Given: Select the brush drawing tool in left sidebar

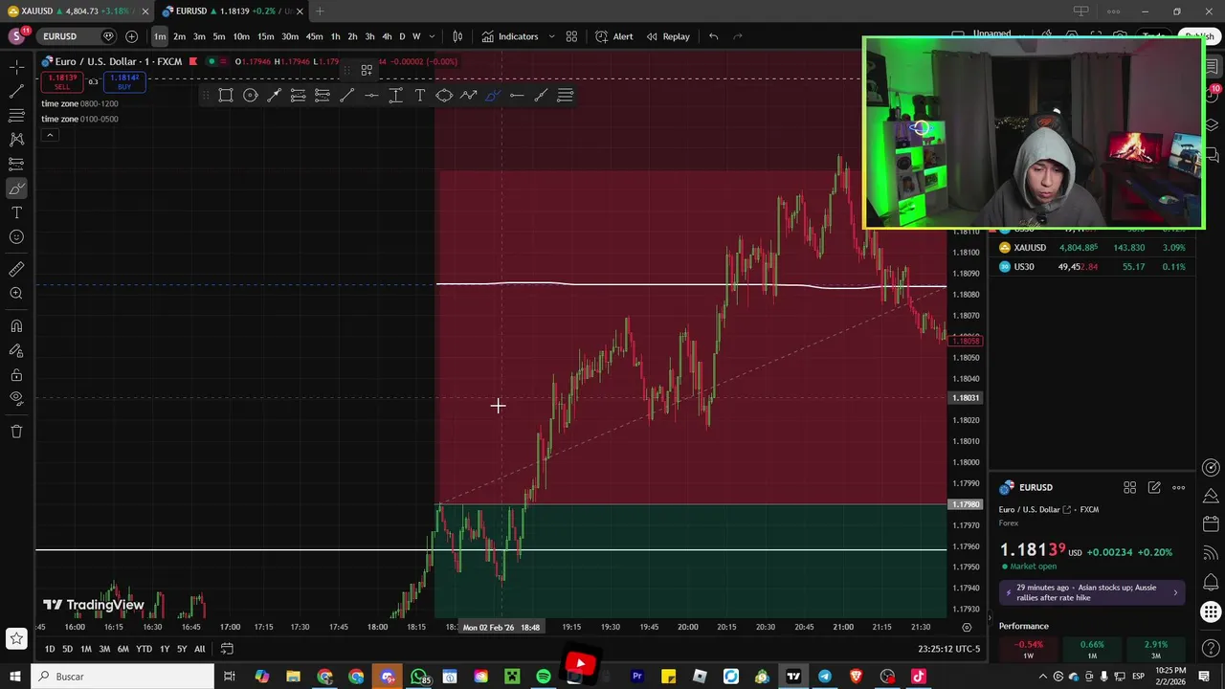Looking at the screenshot, I should coord(16,189).
